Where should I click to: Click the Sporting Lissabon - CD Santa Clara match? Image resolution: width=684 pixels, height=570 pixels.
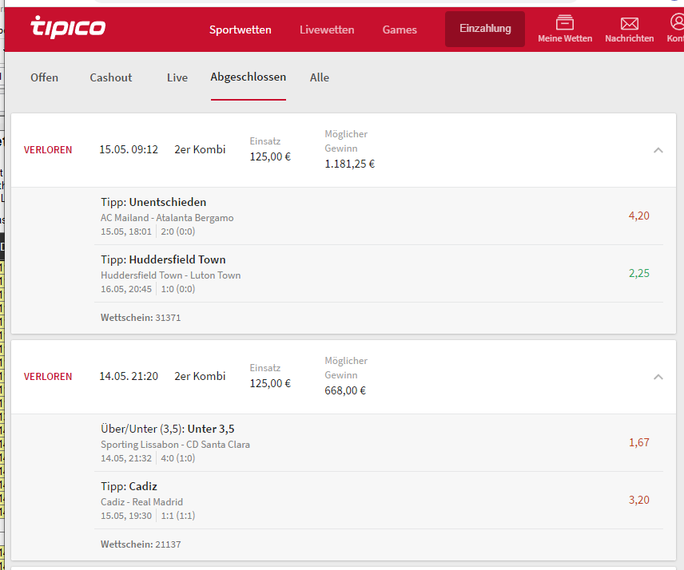[175, 445]
